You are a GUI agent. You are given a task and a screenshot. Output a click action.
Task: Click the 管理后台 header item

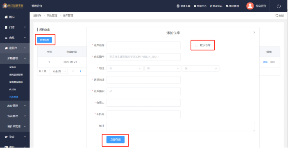click(x=37, y=6)
